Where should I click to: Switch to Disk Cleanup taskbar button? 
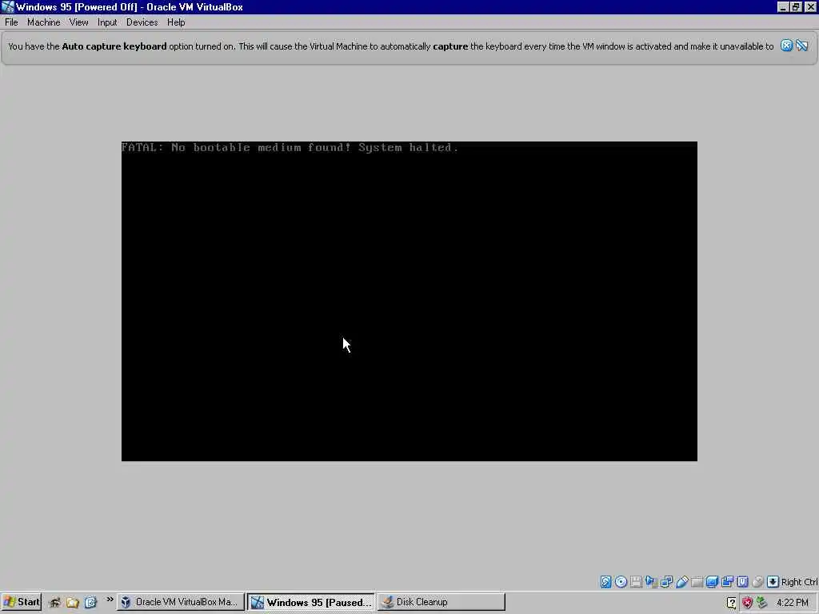pyautogui.click(x=441, y=602)
